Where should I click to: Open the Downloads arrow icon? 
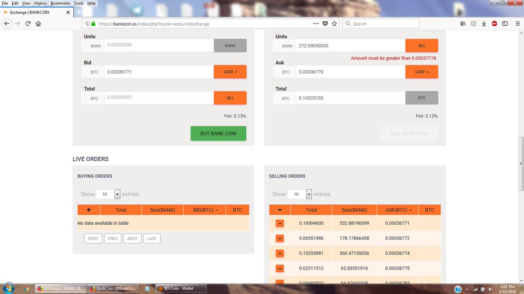point(484,24)
